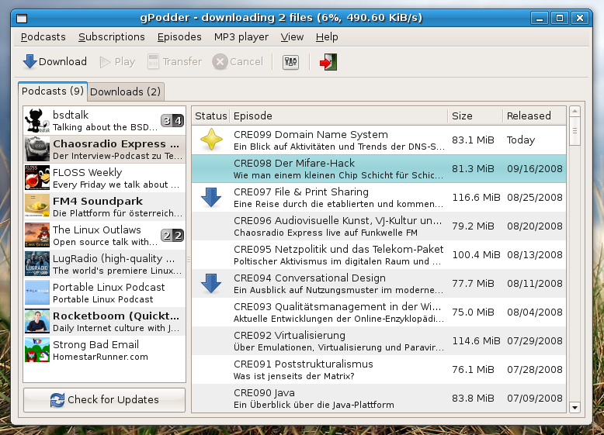604x435 pixels.
Task: Click the pane divider grip between lists
Action: 189,260
